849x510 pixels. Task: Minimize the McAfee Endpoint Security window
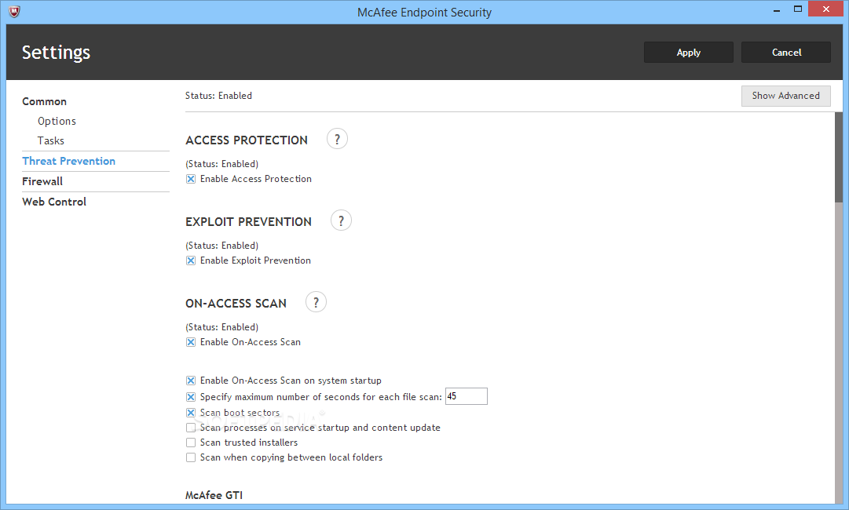click(777, 9)
